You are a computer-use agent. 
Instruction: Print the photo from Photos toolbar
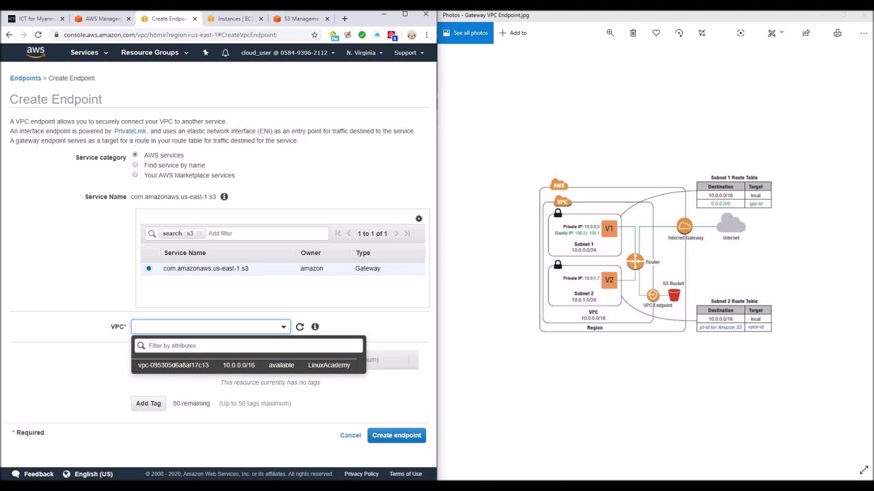(x=837, y=33)
